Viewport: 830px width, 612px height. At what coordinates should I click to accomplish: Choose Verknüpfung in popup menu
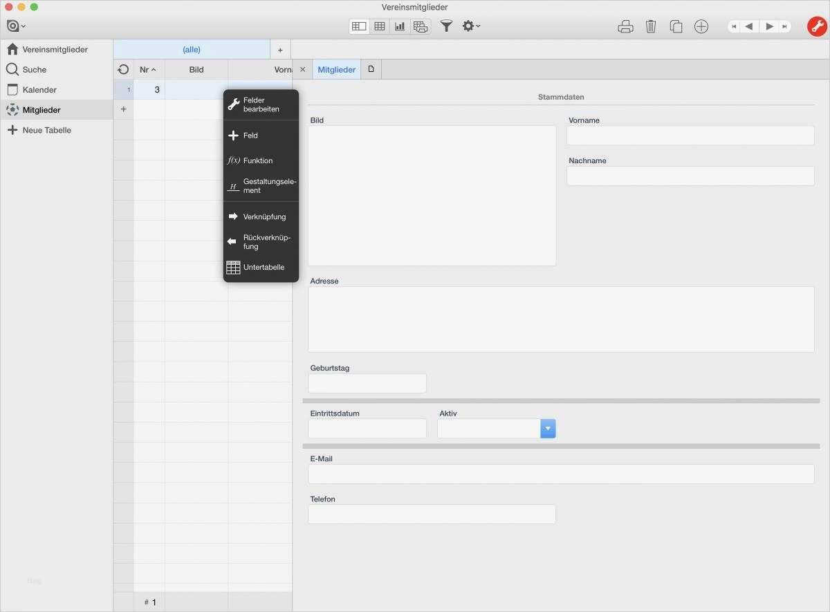[261, 216]
